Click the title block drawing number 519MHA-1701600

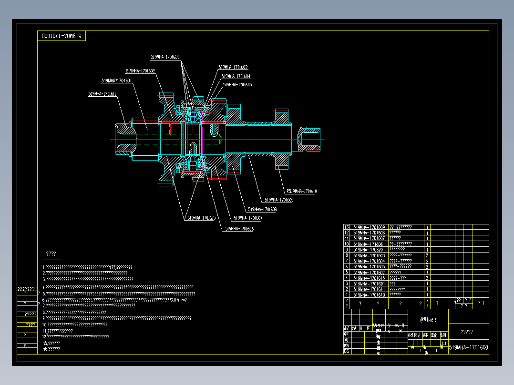(x=468, y=347)
